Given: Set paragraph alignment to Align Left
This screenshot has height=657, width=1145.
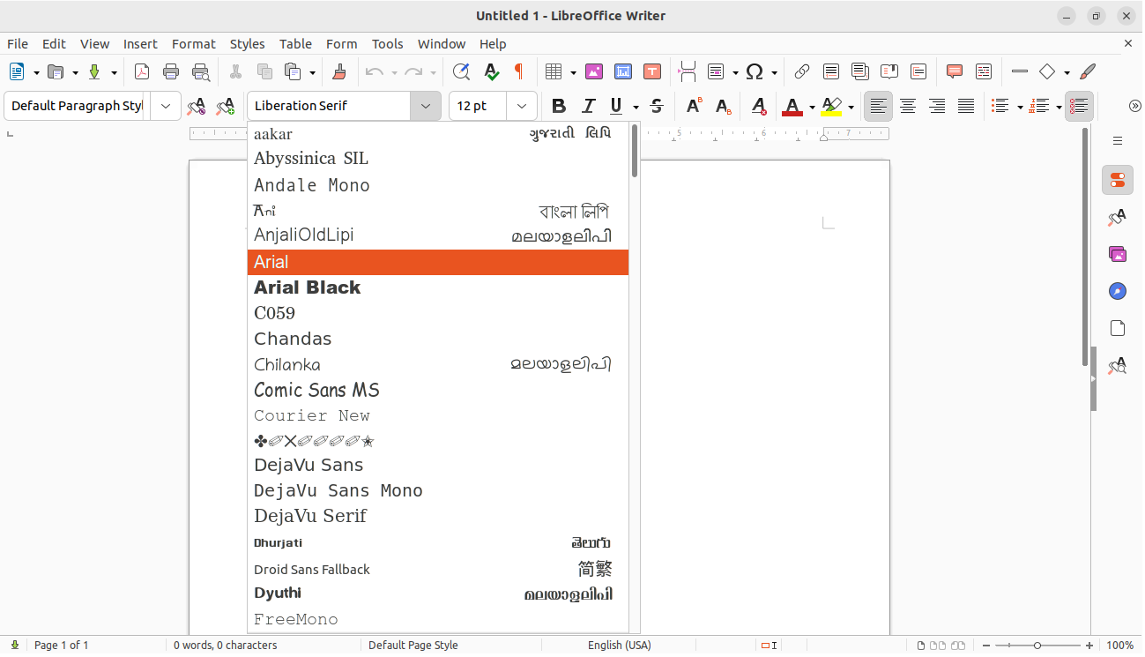Looking at the screenshot, I should [878, 106].
